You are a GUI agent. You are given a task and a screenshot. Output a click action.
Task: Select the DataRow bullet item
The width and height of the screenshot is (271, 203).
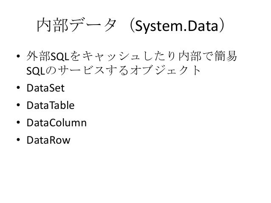pos(48,140)
